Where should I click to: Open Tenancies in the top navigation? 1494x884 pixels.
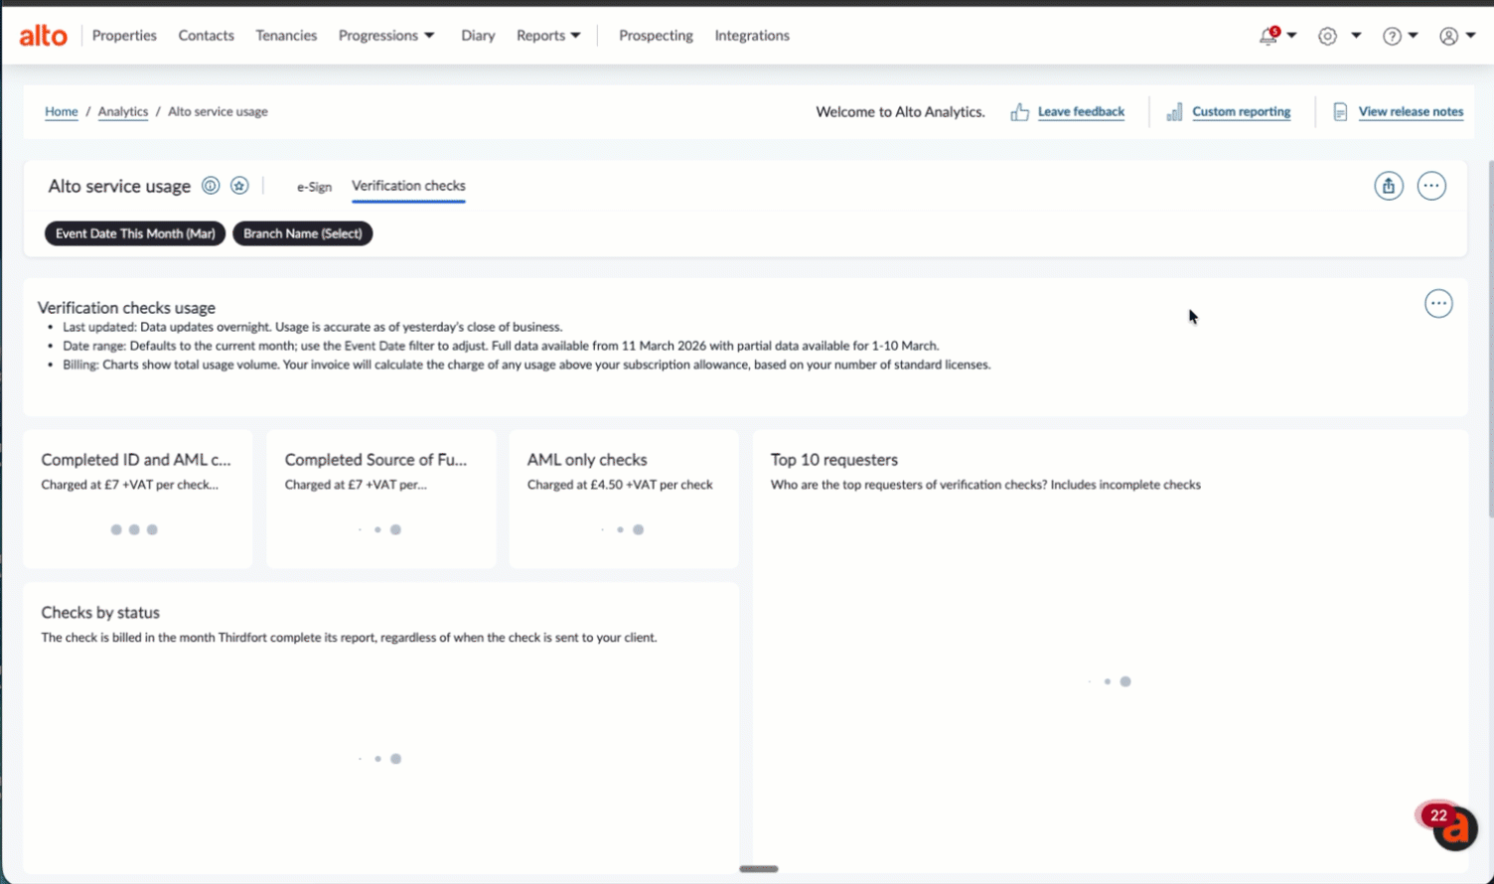286,36
